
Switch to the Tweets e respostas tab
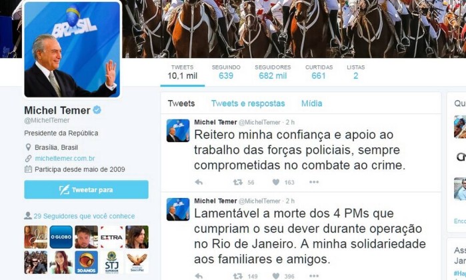pos(248,103)
